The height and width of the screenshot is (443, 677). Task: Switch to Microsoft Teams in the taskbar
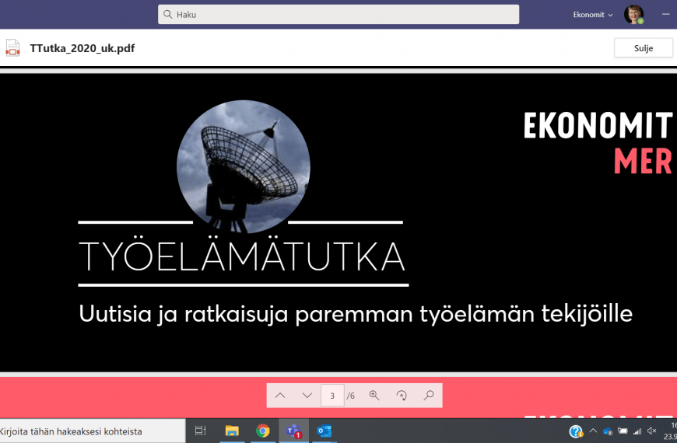pyautogui.click(x=293, y=431)
